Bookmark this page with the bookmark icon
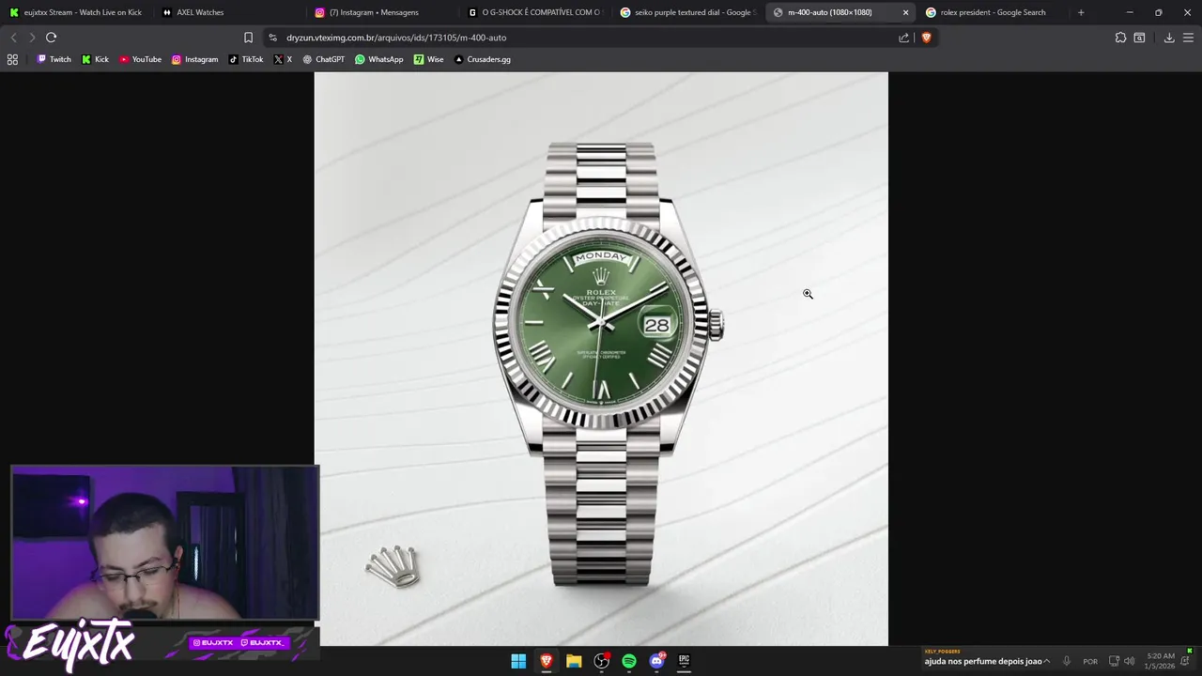 coord(248,38)
